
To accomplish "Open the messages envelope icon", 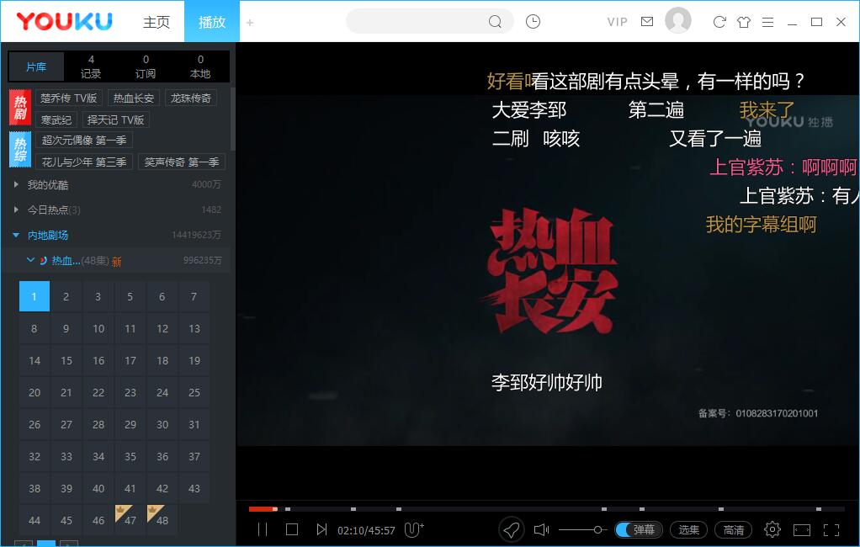I will 647,21.
